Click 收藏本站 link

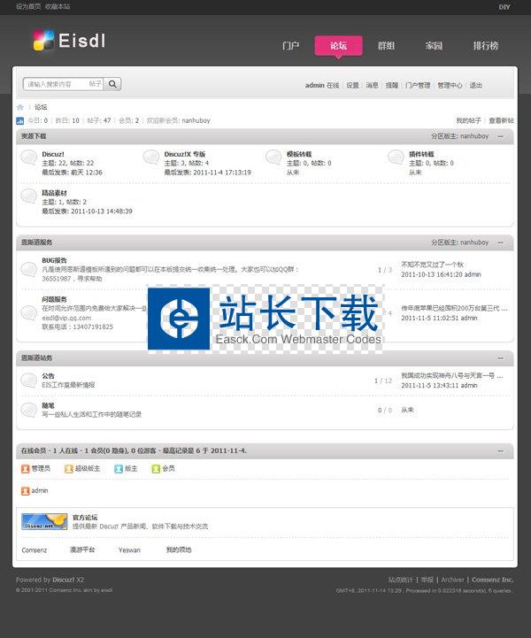tap(58, 6)
